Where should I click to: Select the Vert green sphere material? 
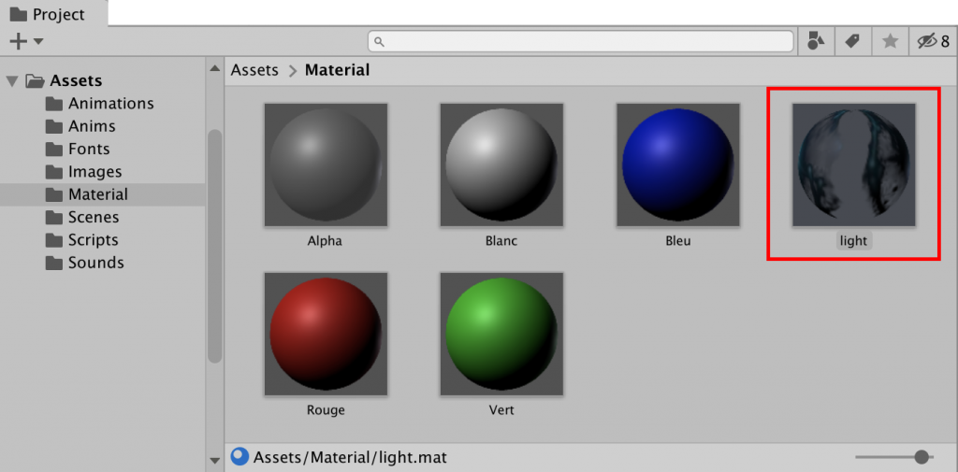tap(501, 335)
